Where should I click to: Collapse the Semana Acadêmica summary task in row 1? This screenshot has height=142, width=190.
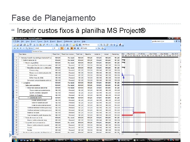pos(20,58)
